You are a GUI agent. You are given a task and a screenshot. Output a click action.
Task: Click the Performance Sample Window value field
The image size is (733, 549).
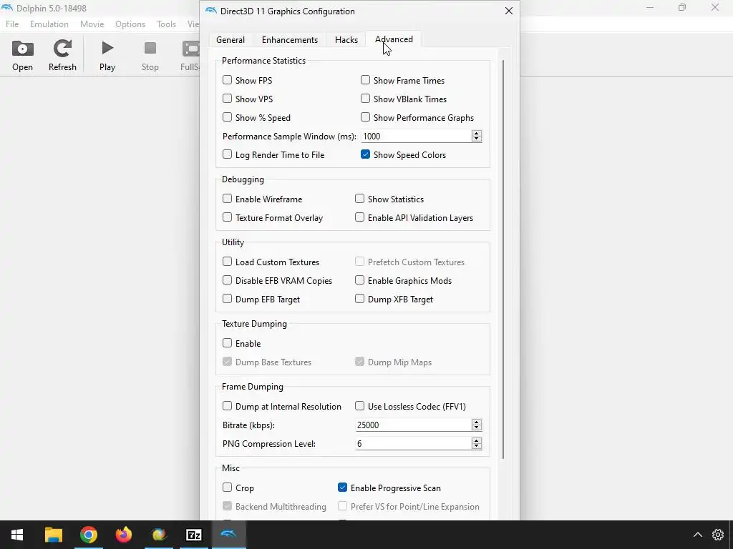pos(416,137)
